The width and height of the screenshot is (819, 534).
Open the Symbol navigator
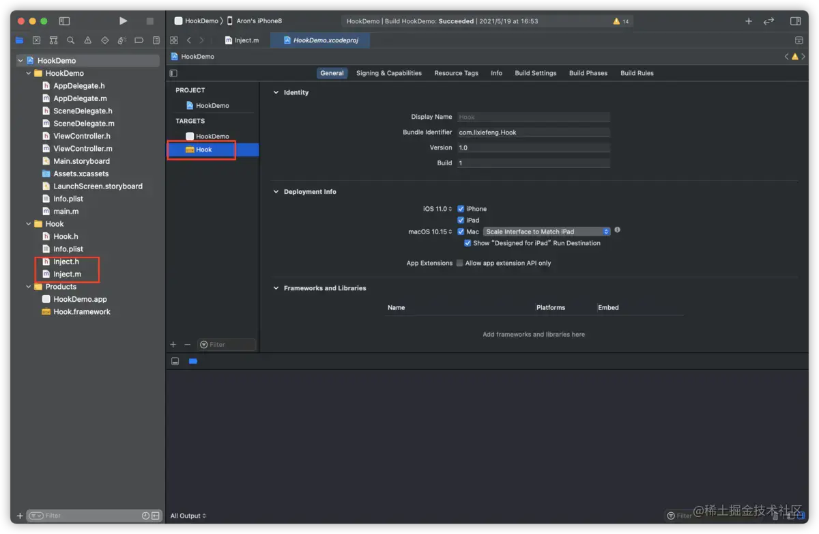coord(54,40)
